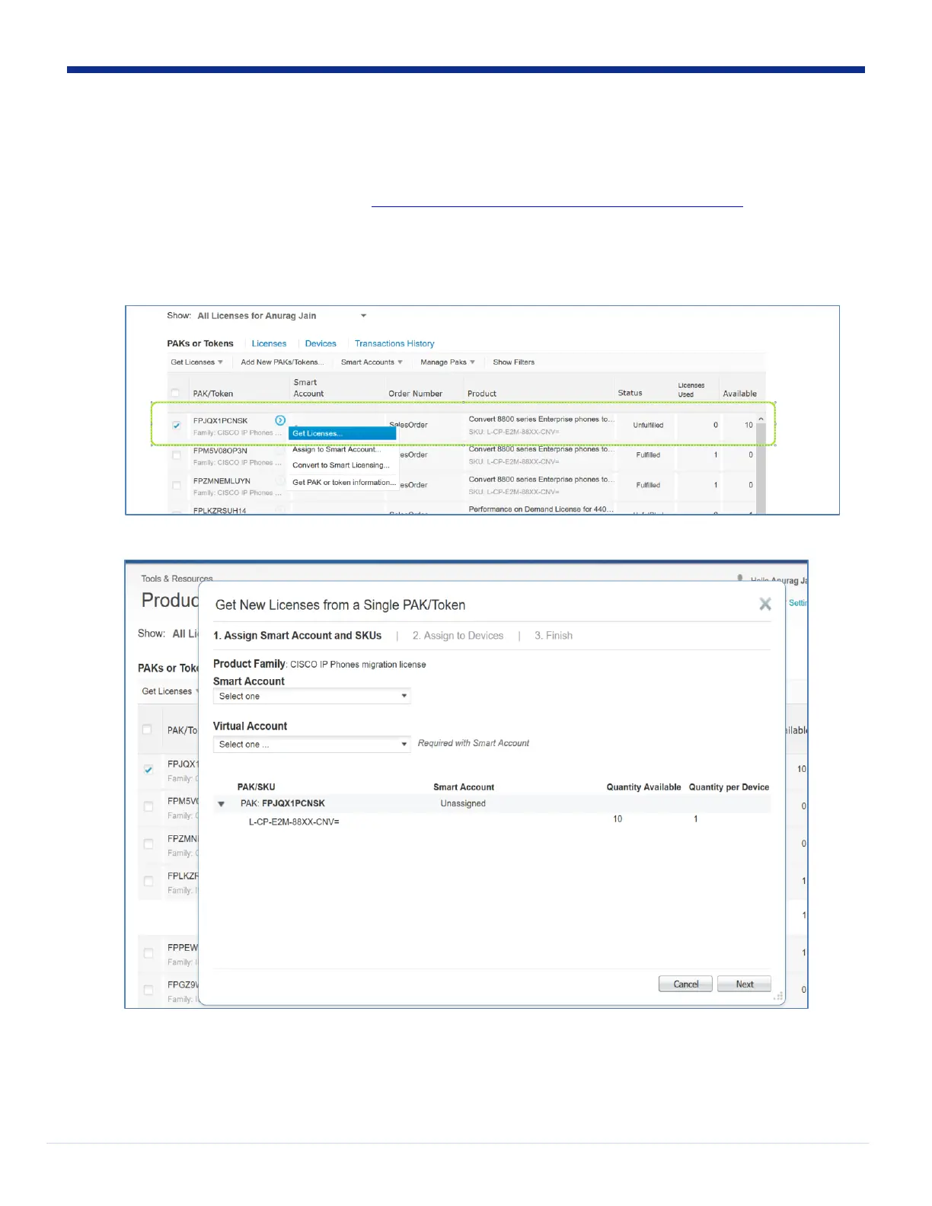Screen dimensions: 932x1206
Task: Click the dialog resize grip icon
Action: pos(778,997)
